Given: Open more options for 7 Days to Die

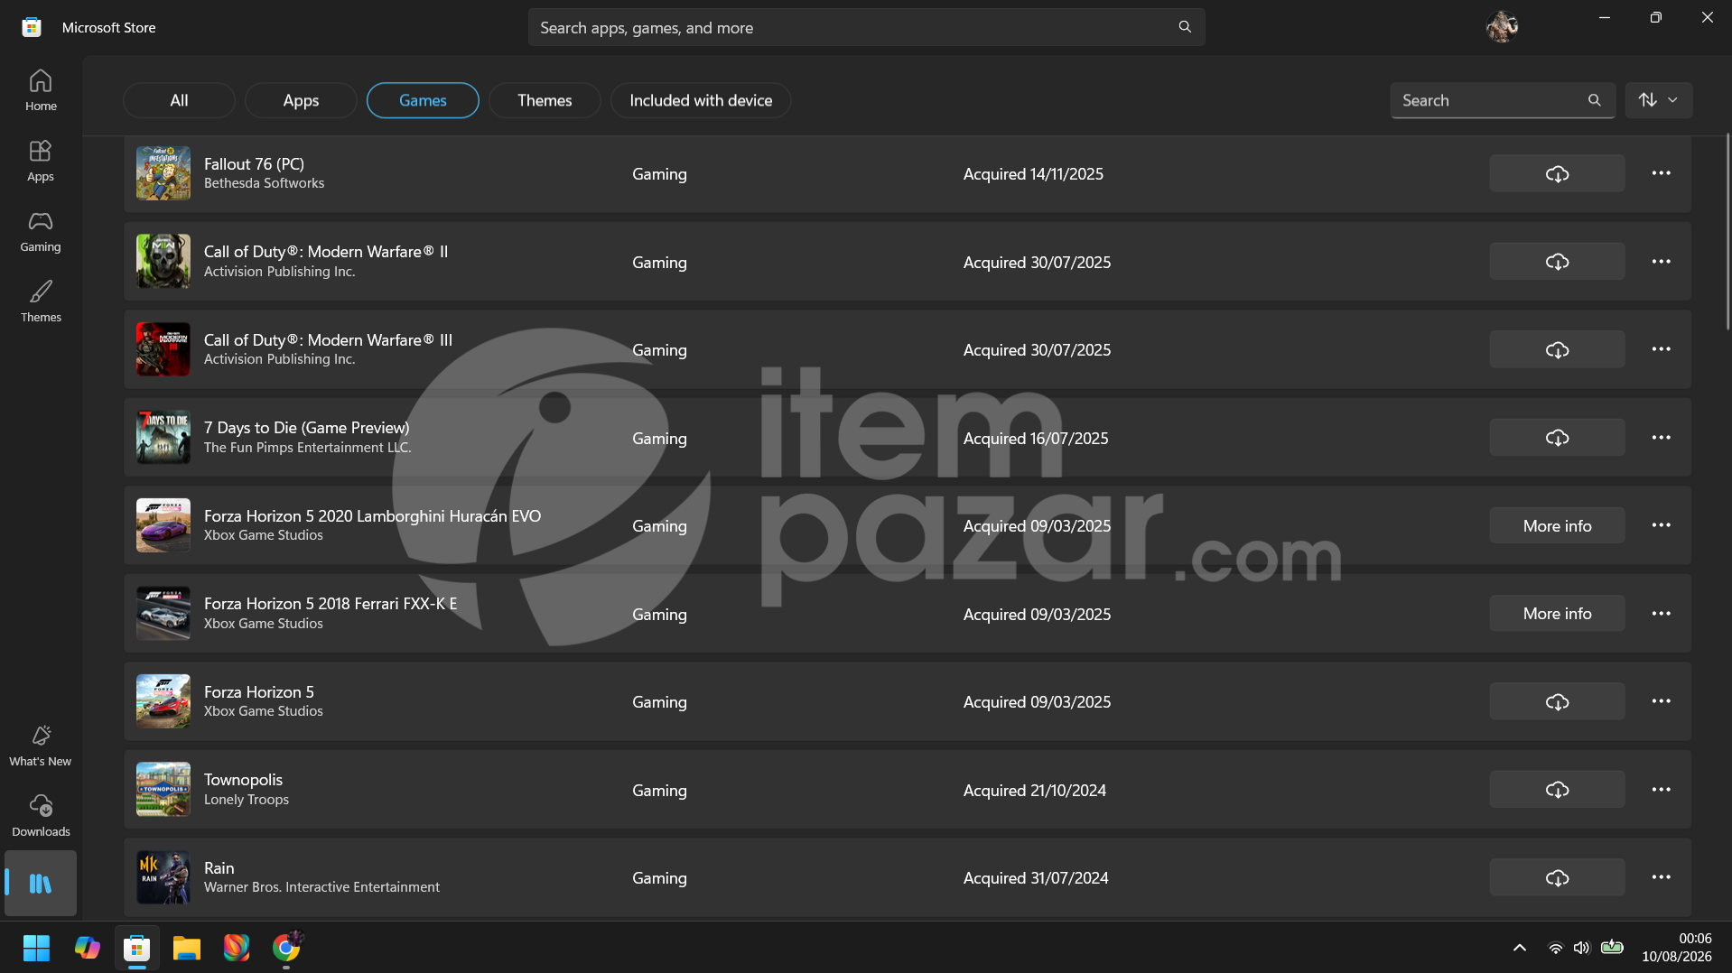Looking at the screenshot, I should (1661, 438).
